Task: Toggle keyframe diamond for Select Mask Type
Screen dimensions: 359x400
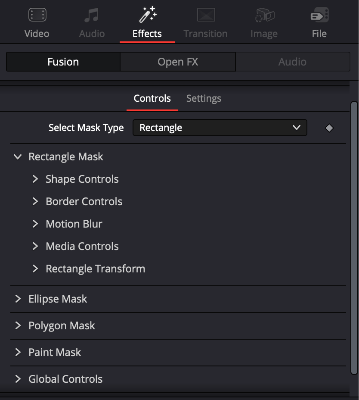Action: [x=329, y=128]
